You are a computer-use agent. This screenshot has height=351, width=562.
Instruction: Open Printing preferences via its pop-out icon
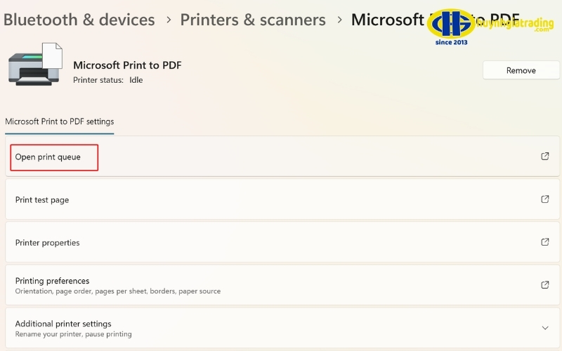(545, 285)
